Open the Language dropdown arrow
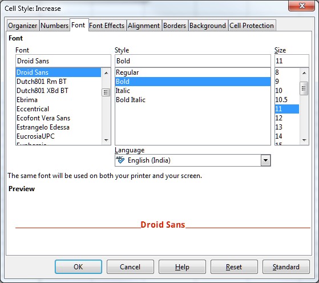Viewport: 319px width, 283px height. pos(265,160)
